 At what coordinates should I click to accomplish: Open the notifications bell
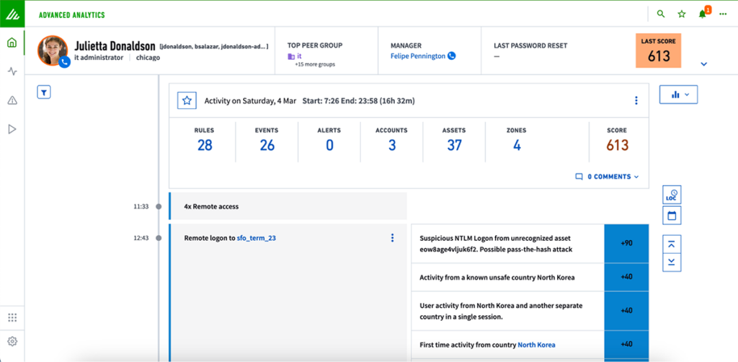703,14
